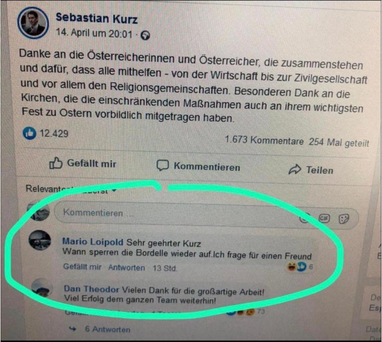Screen dimensions: 382x342
Task: Reply to Mario Loipold's comment via Antworten
Action: pyautogui.click(x=127, y=267)
